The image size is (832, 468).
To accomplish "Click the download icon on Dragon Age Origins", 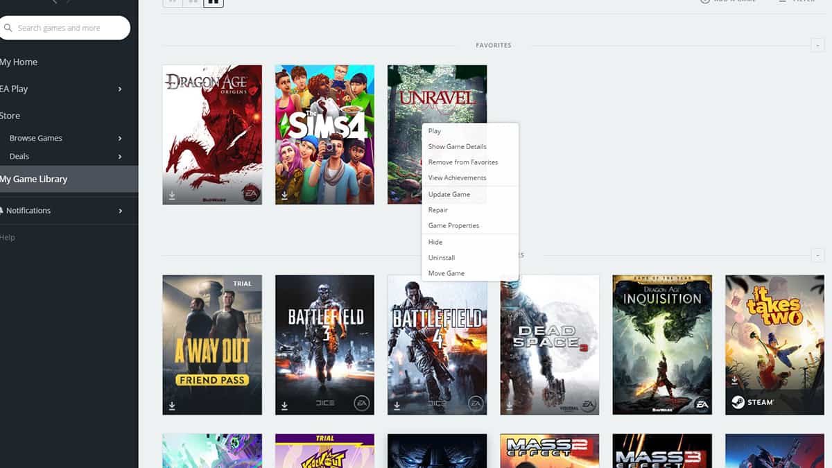I will point(171,195).
